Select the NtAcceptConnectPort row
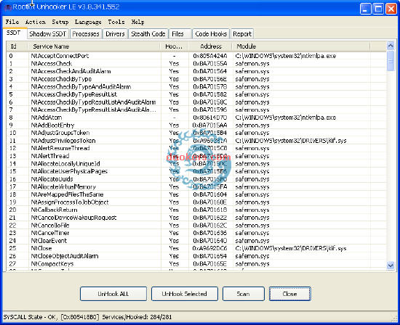Viewport: 400px width, 325px height. coord(196,56)
